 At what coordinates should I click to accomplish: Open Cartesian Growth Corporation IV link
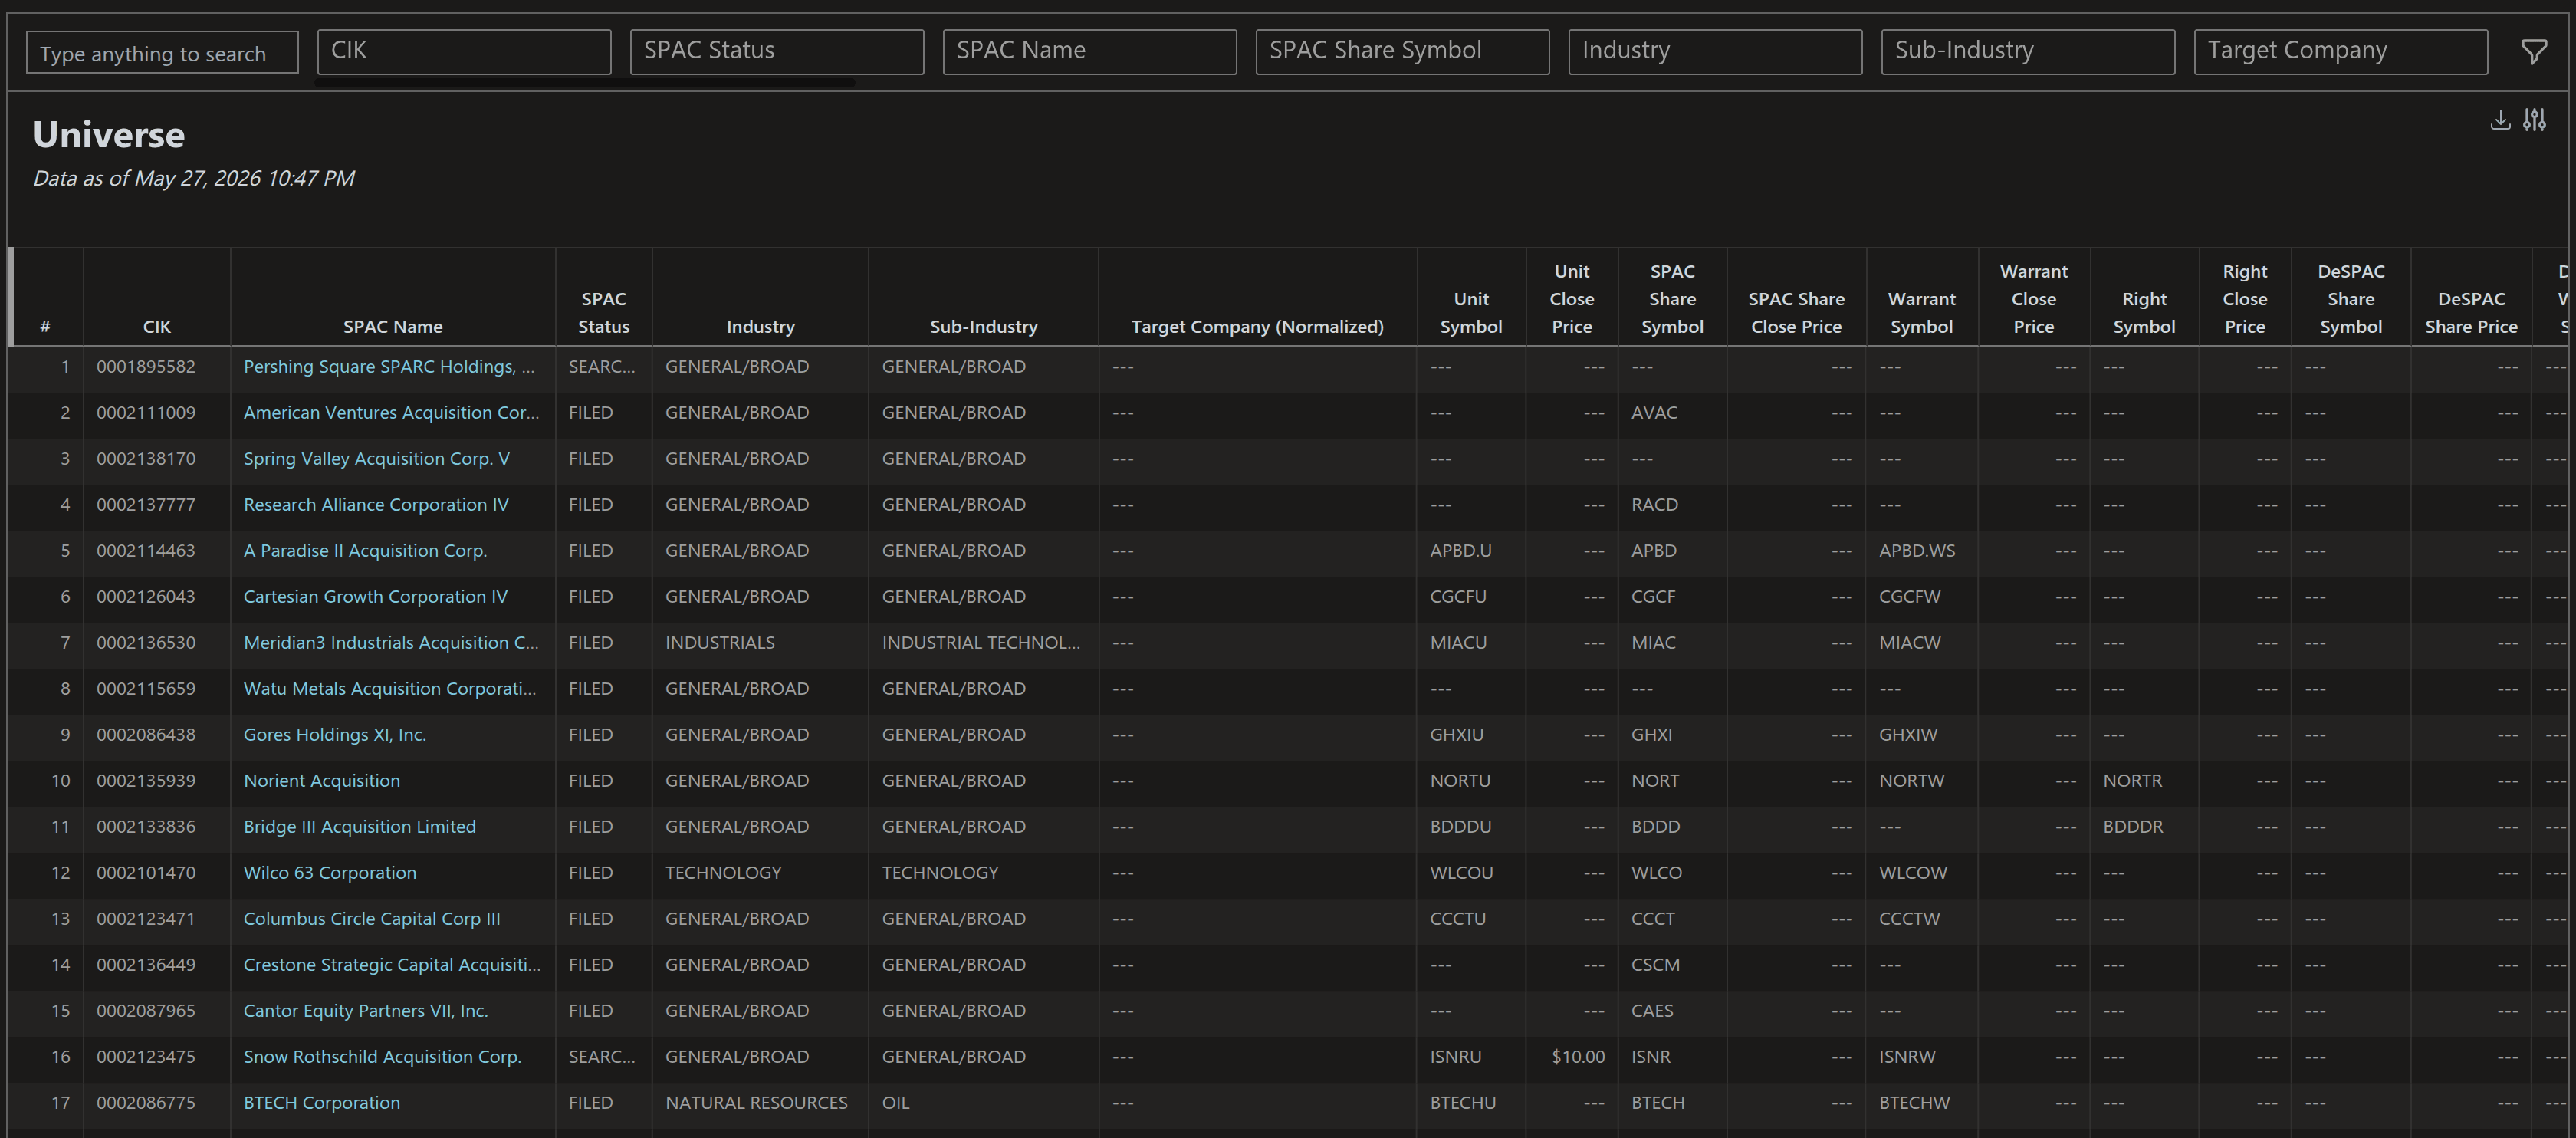point(375,597)
